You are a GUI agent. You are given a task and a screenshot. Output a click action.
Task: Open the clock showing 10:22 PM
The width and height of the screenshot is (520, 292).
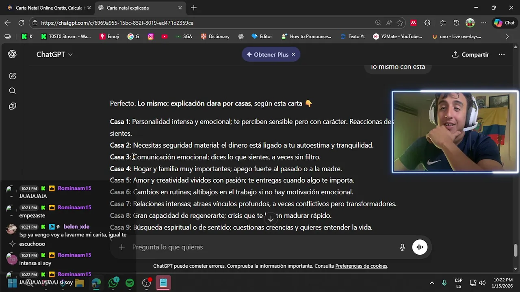click(x=503, y=283)
